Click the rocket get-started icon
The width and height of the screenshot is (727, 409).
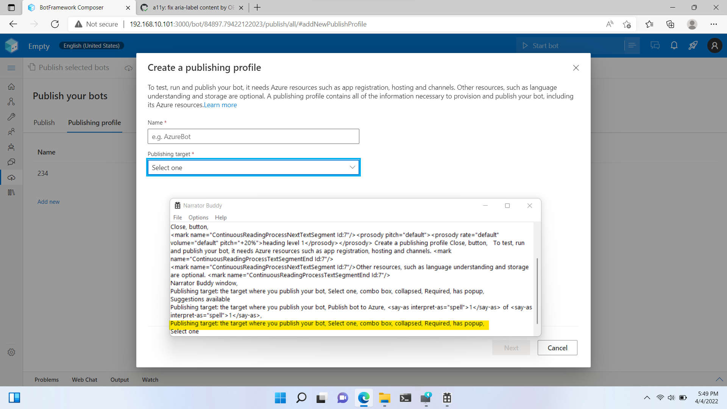pyautogui.click(x=693, y=46)
